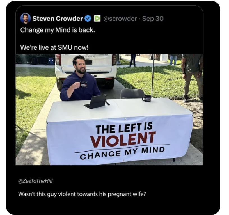Click the @ZeeToTheHill username

(35, 181)
